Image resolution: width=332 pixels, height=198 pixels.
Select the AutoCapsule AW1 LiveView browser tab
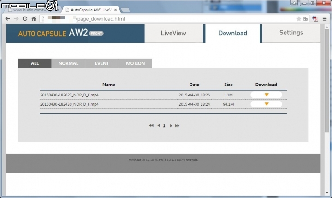(x=91, y=10)
